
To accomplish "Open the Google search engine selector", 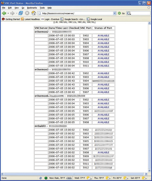I will click(x=129, y=13).
